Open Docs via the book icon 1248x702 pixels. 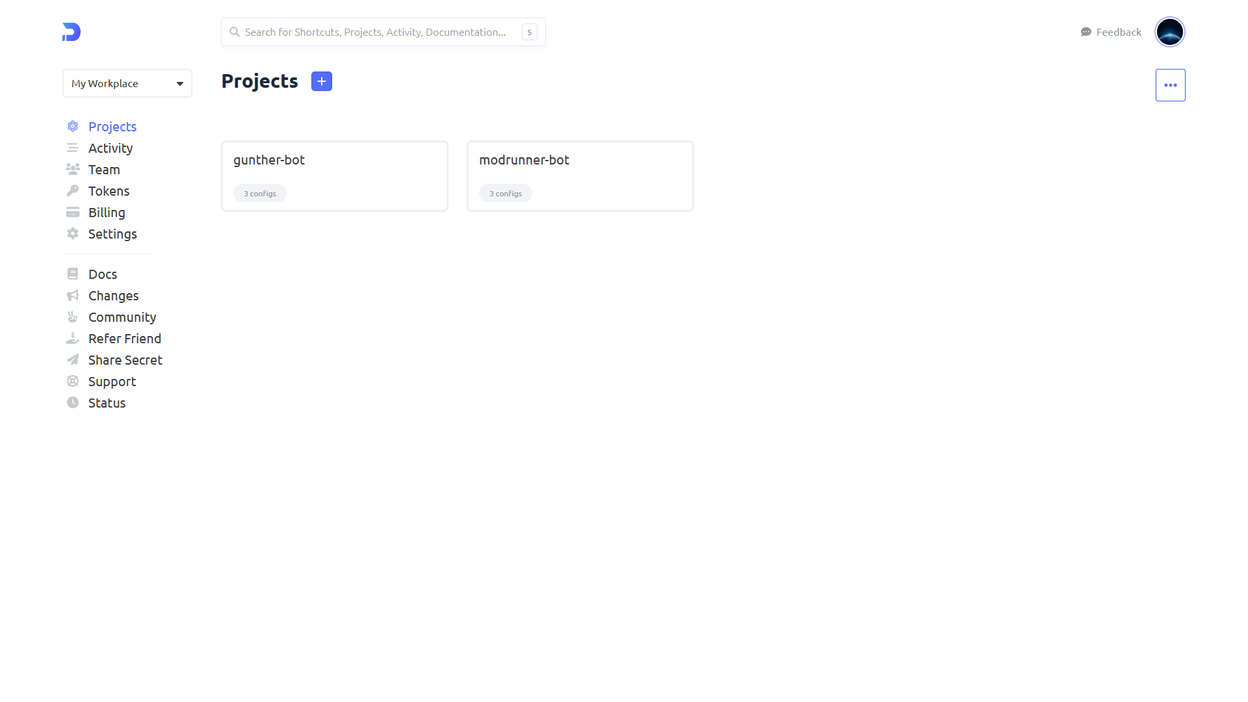click(72, 274)
